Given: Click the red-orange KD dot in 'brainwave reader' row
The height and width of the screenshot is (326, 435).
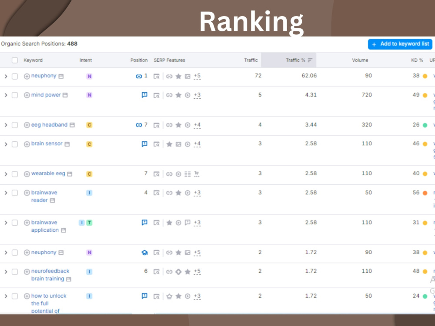Looking at the screenshot, I should [x=425, y=193].
